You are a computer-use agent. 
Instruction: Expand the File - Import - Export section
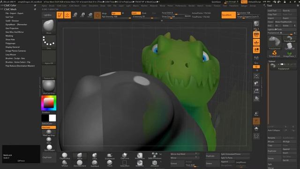pyautogui.click(x=15, y=13)
